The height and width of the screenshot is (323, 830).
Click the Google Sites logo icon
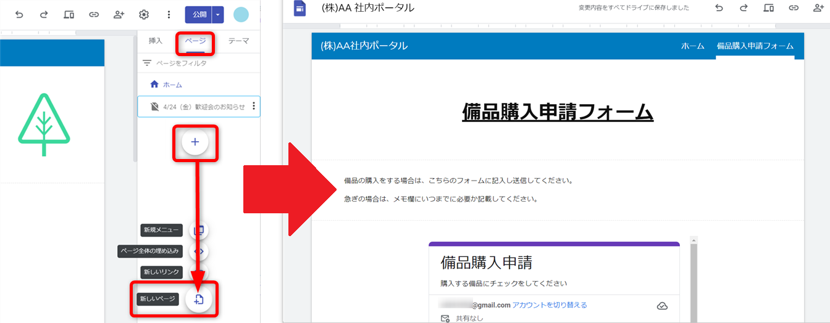(300, 8)
